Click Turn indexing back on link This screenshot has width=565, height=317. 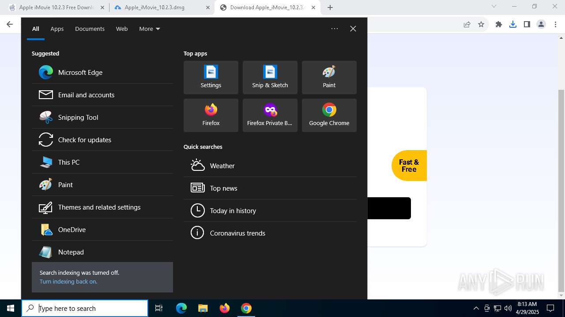(x=68, y=282)
